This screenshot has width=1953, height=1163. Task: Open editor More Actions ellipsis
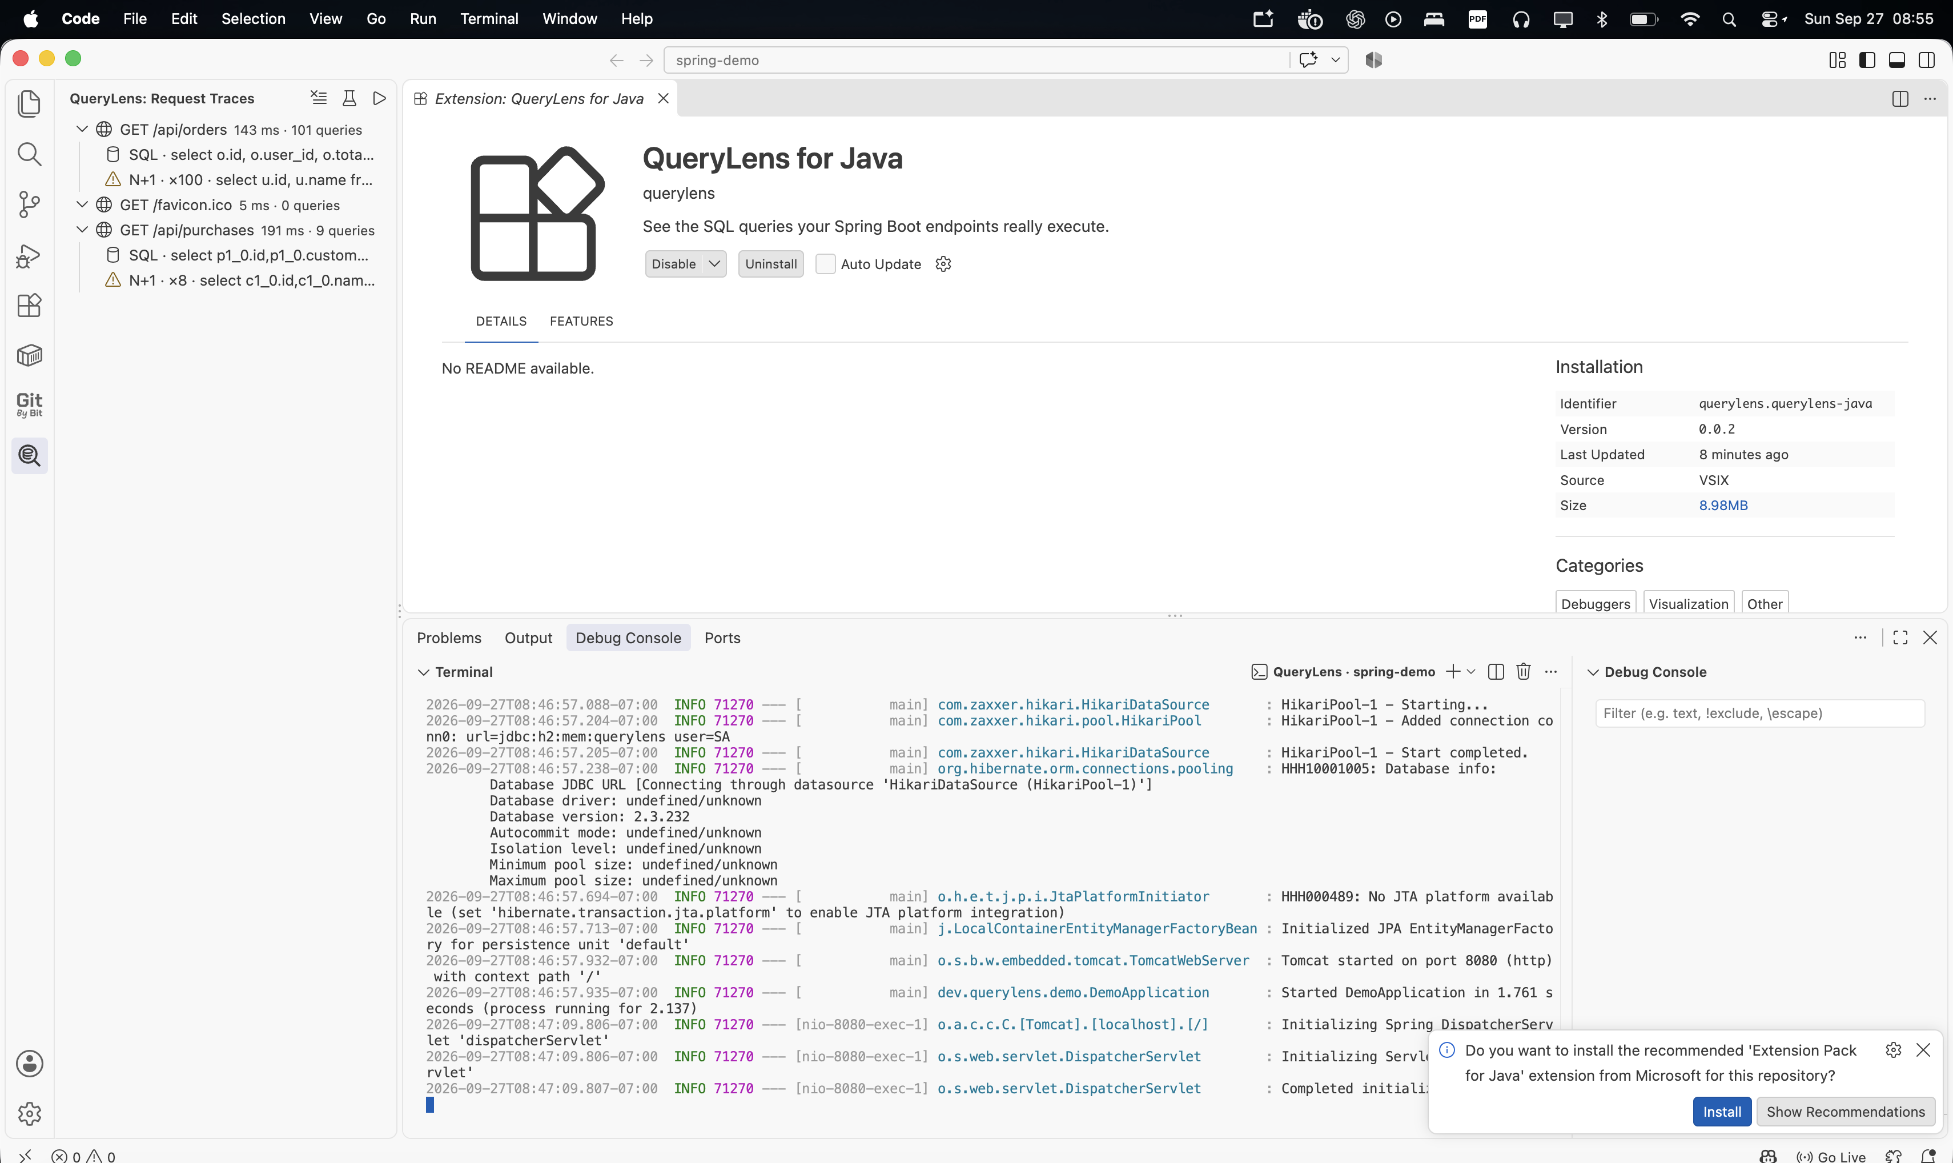(1930, 99)
